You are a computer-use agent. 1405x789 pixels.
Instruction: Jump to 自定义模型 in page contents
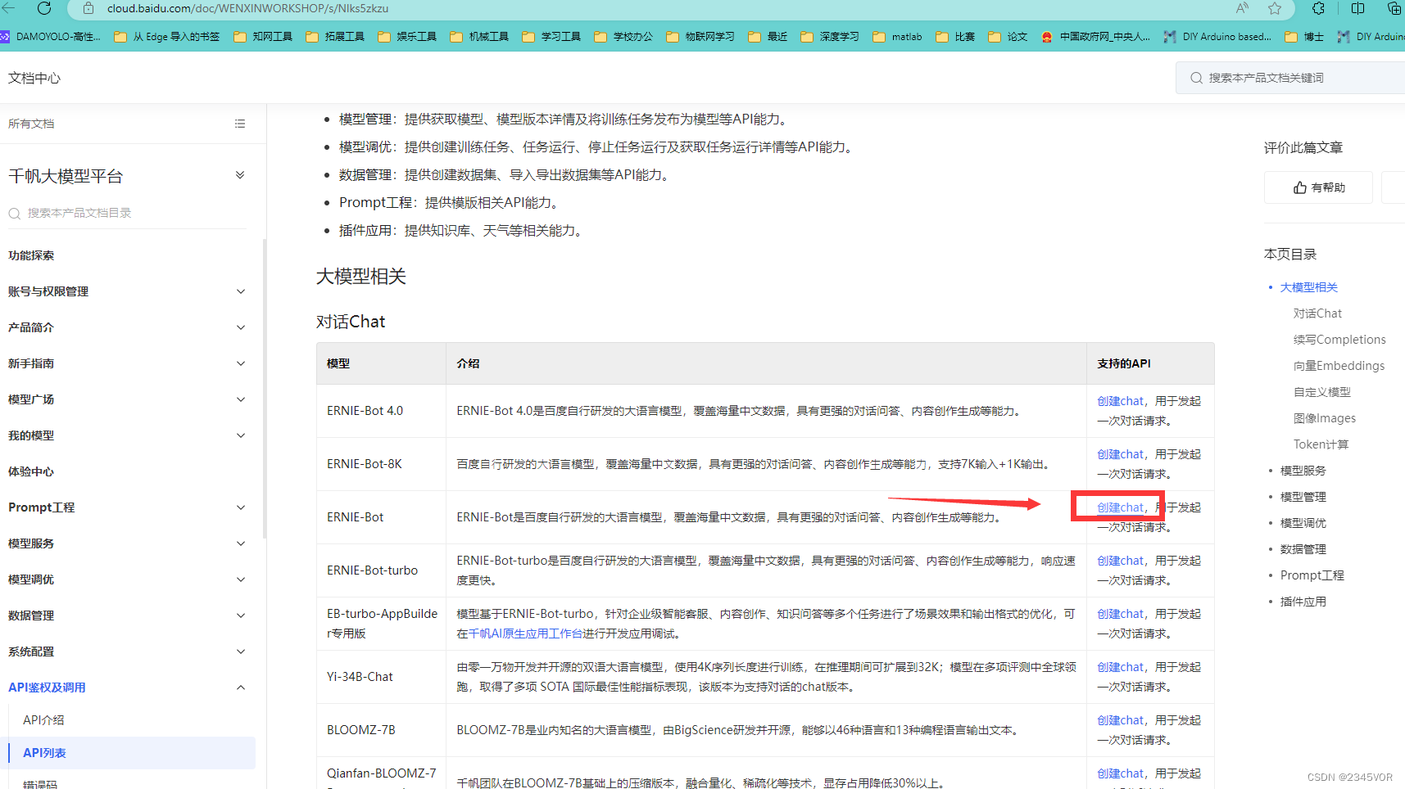[1321, 392]
